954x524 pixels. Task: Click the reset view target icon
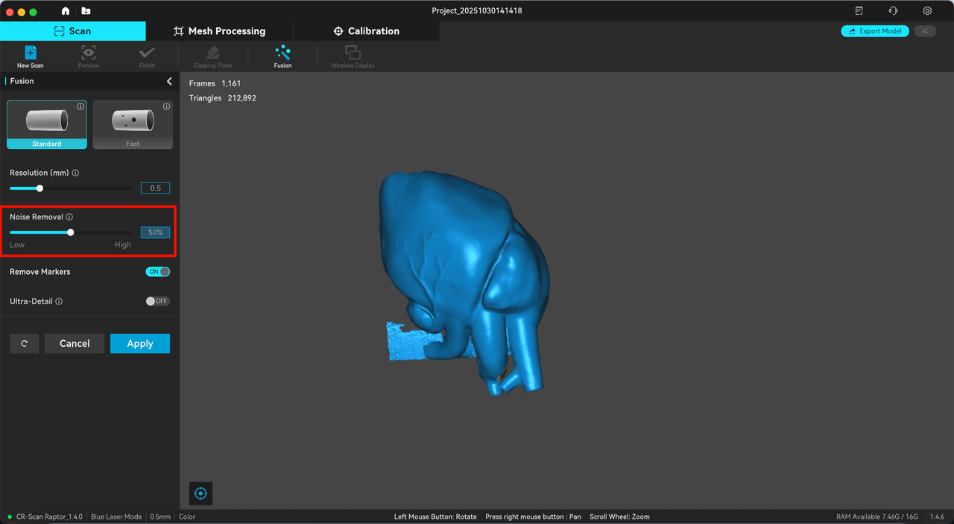(200, 493)
